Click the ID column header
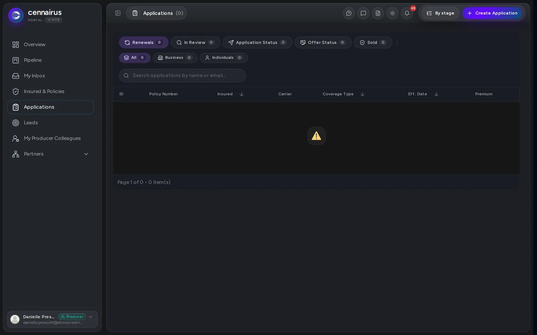The height and width of the screenshot is (335, 537). (x=121, y=94)
